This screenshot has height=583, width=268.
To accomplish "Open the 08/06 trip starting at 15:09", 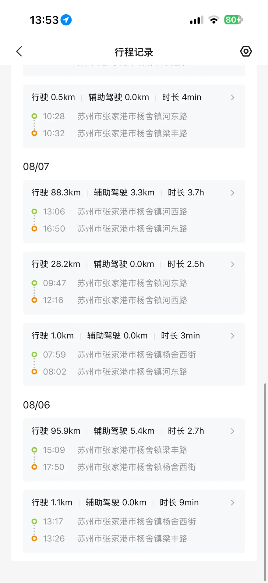I will click(x=134, y=450).
